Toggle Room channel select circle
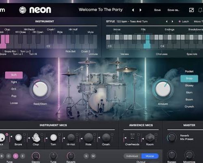Image resolution: width=203 pixels, height=163 pixels. point(156,134)
